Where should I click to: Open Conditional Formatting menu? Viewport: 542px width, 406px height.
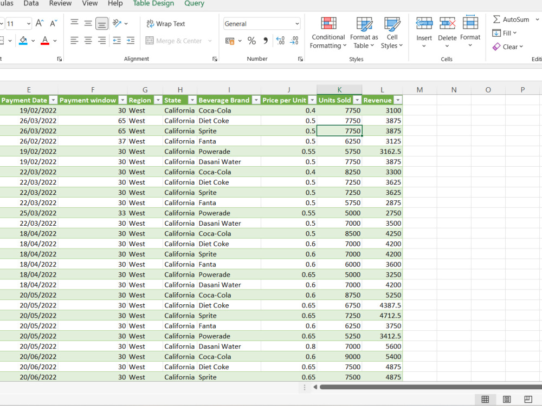coord(328,33)
